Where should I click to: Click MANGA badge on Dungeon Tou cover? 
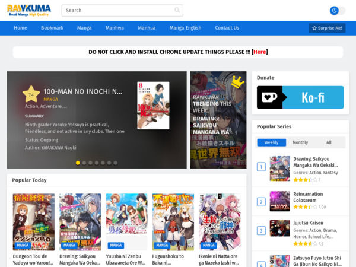[x=23, y=245]
